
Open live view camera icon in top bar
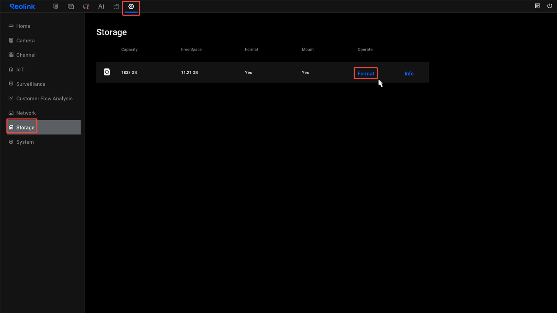coord(56,6)
